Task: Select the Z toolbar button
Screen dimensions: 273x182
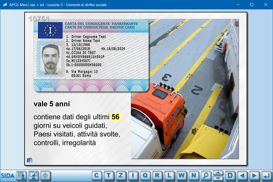Action: pos(121,175)
